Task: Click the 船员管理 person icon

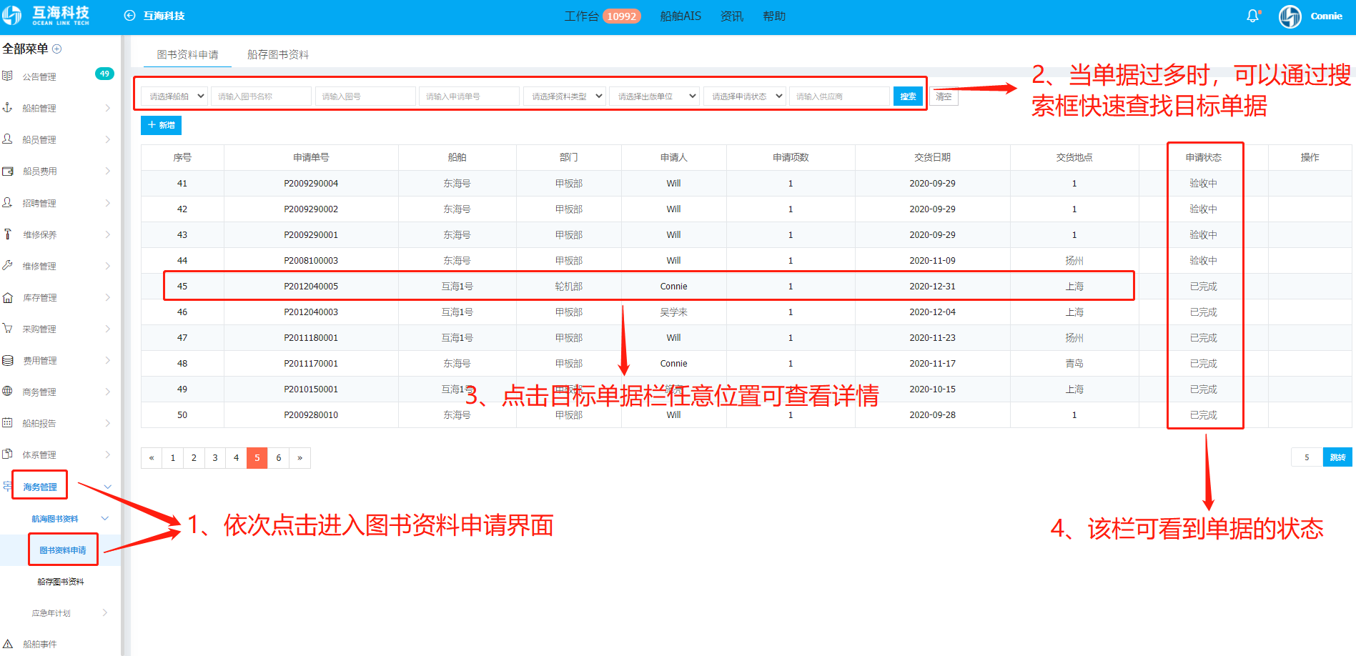Action: click(8, 139)
